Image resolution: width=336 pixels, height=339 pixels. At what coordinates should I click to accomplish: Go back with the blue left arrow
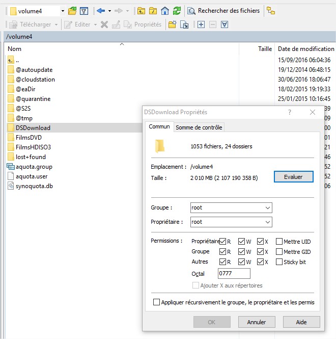click(x=100, y=10)
